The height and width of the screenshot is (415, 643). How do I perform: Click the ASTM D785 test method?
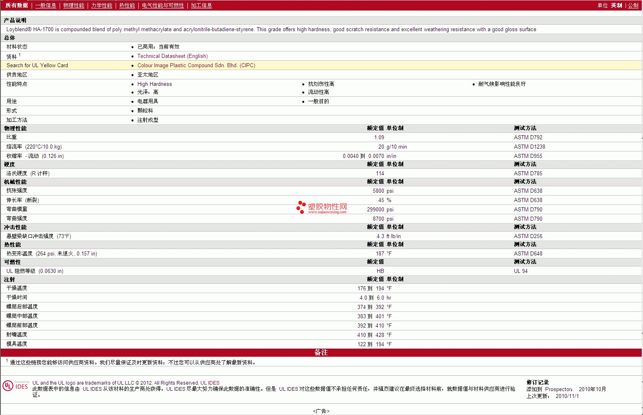click(x=528, y=174)
